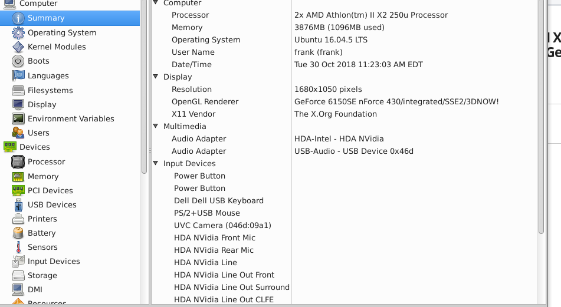Click the Battery icon in sidebar
The height and width of the screenshot is (307, 561).
click(x=18, y=233)
